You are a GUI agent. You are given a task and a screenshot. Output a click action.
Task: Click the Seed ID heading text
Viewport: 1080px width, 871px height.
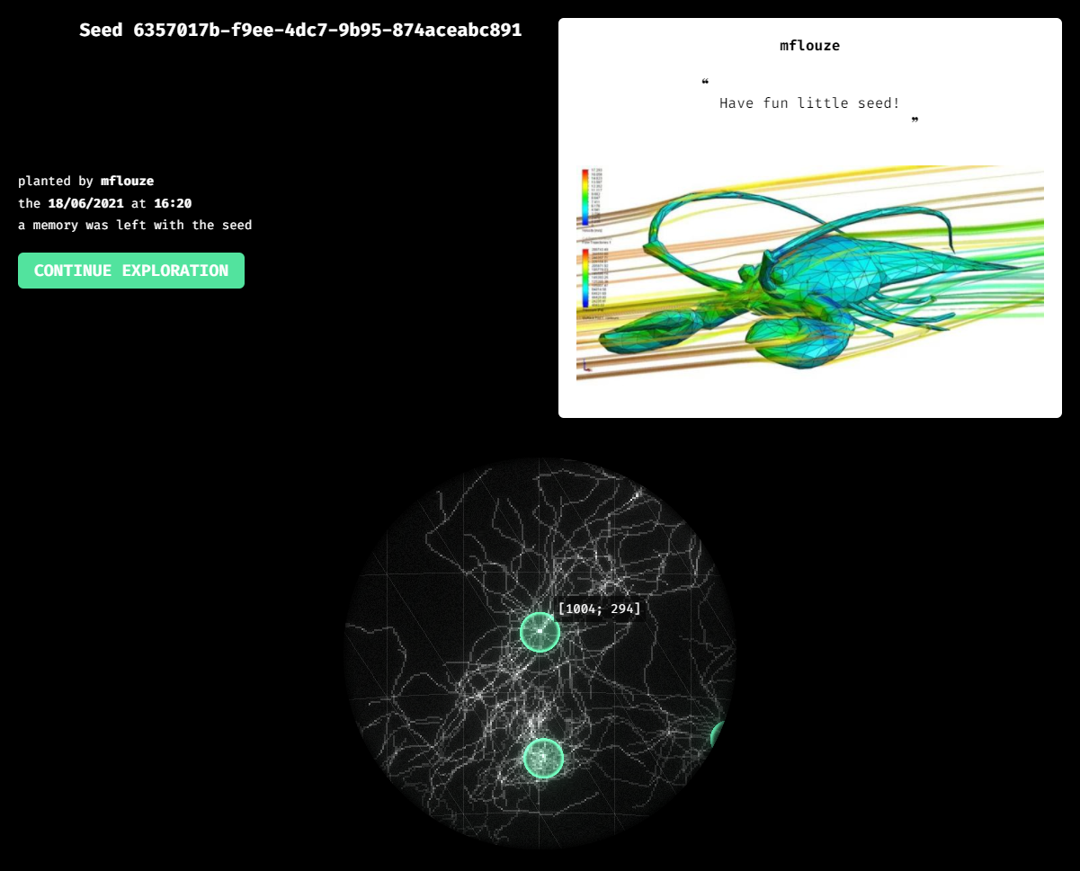[300, 30]
